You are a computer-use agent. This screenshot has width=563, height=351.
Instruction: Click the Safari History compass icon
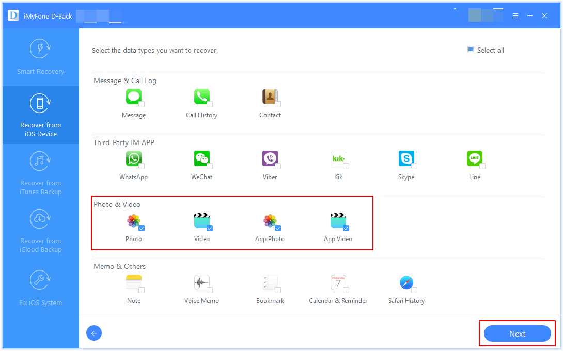(406, 282)
